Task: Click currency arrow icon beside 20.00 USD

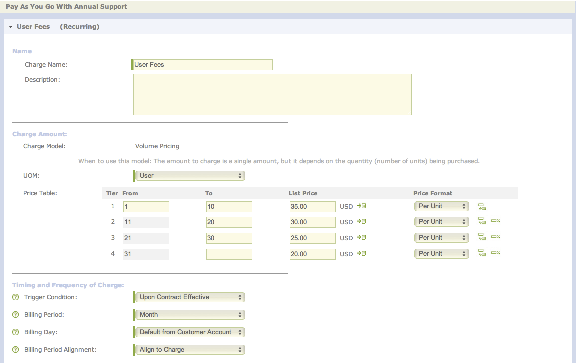Action: point(361,254)
